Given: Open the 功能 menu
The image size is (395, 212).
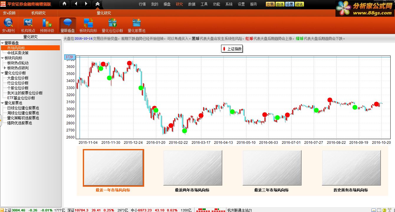Looking at the screenshot, I should tap(216, 4).
